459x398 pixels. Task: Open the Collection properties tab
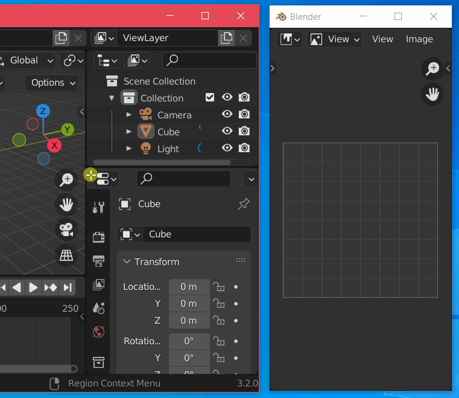tap(99, 362)
